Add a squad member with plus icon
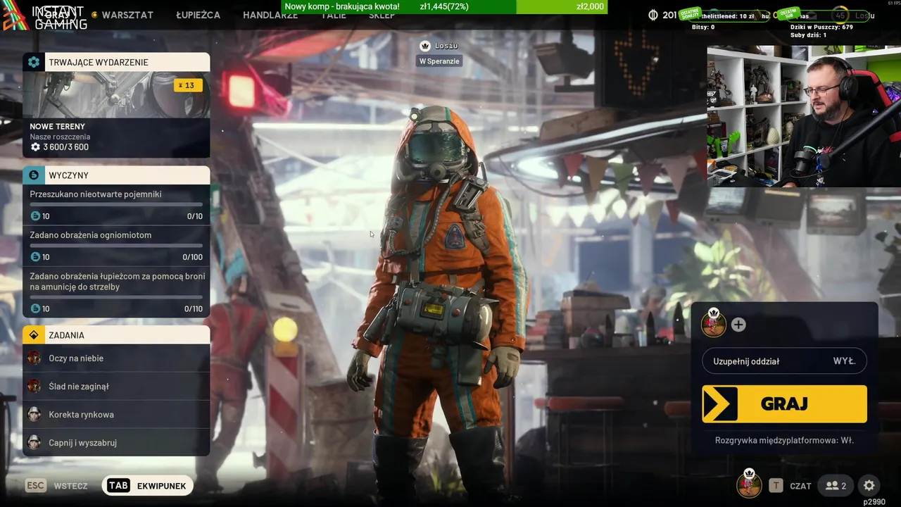 tap(738, 325)
